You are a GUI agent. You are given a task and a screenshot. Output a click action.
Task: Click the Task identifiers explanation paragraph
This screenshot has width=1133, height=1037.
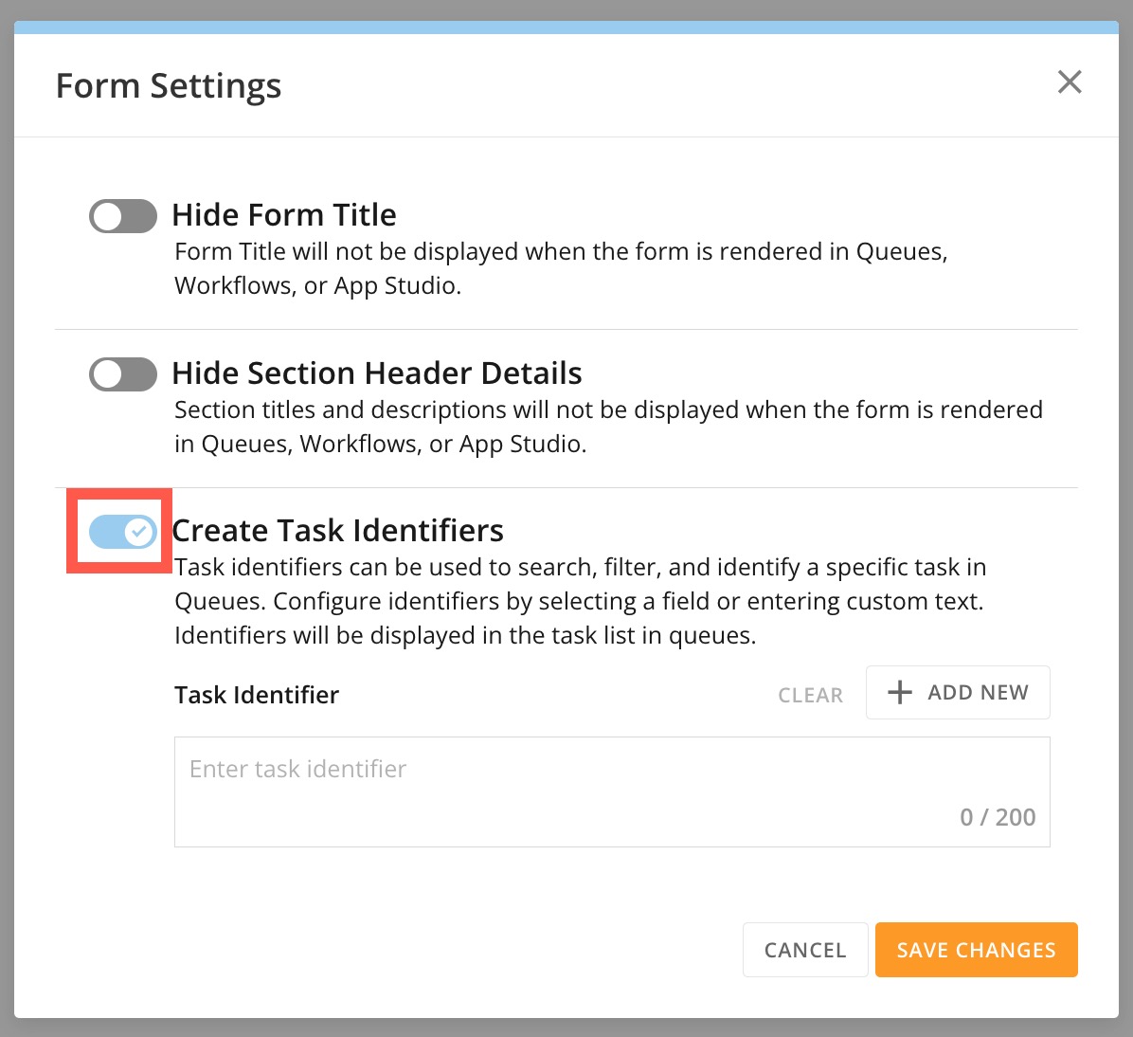coord(580,601)
